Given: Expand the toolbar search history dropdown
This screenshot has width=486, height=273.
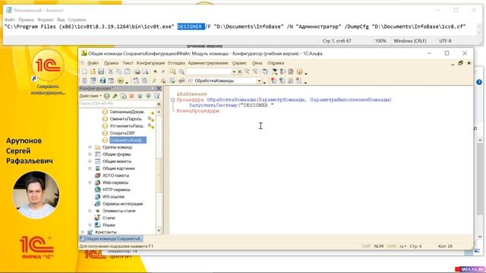Looking at the screenshot, I should tap(234, 72).
